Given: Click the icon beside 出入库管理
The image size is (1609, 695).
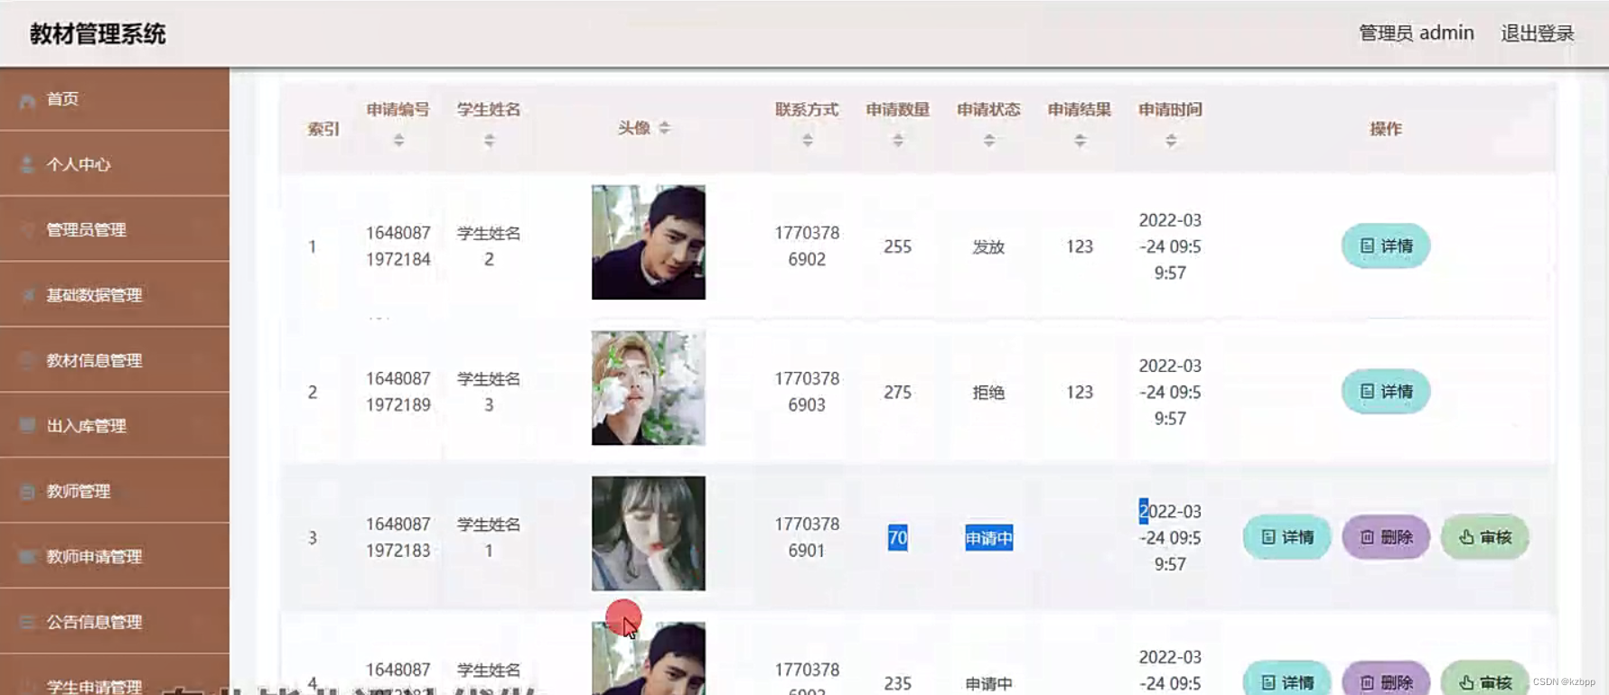Looking at the screenshot, I should point(28,425).
